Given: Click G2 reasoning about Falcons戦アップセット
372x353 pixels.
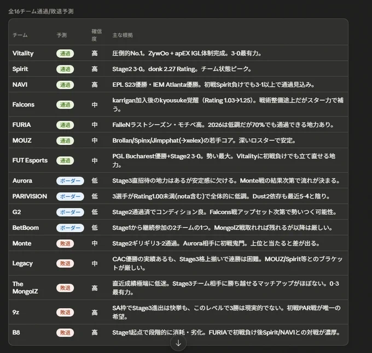Looking at the screenshot, I should click(224, 212).
